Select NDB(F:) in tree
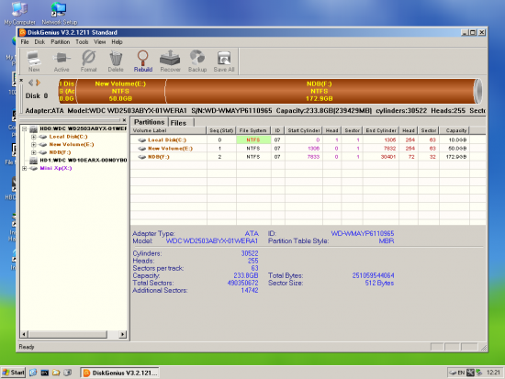 coord(60,152)
